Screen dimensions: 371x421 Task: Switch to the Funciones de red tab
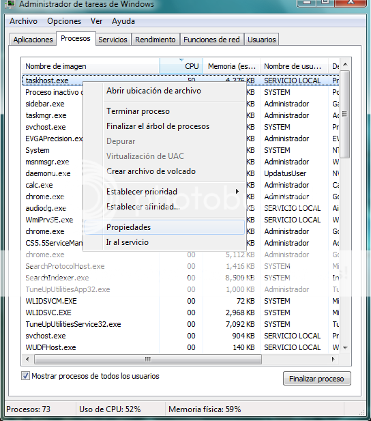tap(211, 40)
